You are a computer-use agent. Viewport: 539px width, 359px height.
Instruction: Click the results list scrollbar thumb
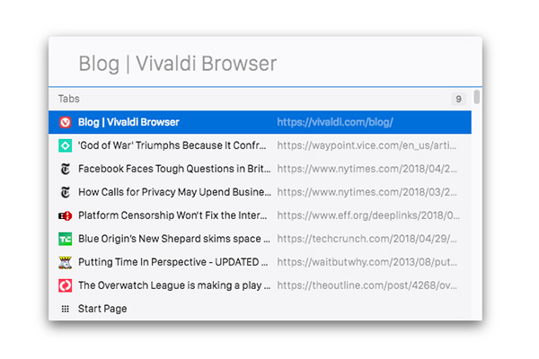pos(476,97)
